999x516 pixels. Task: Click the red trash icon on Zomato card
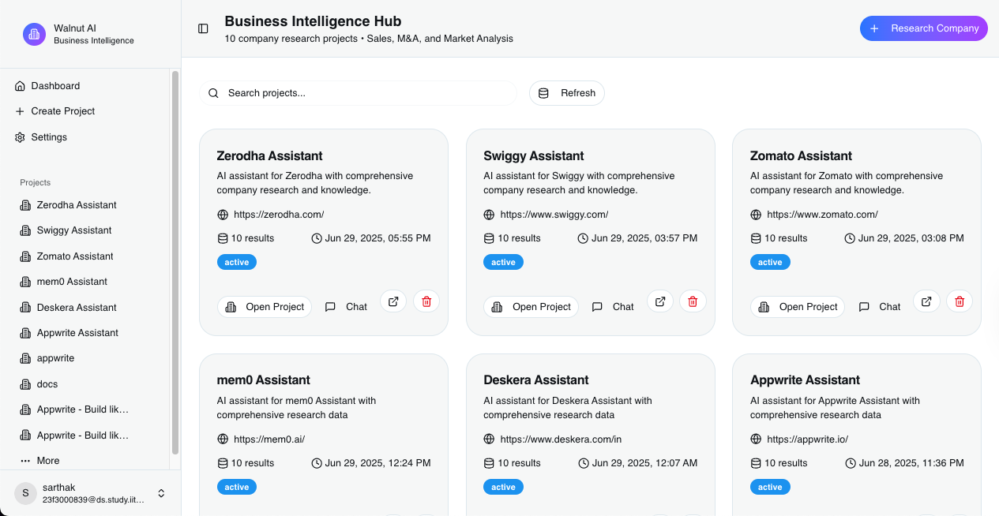click(960, 301)
